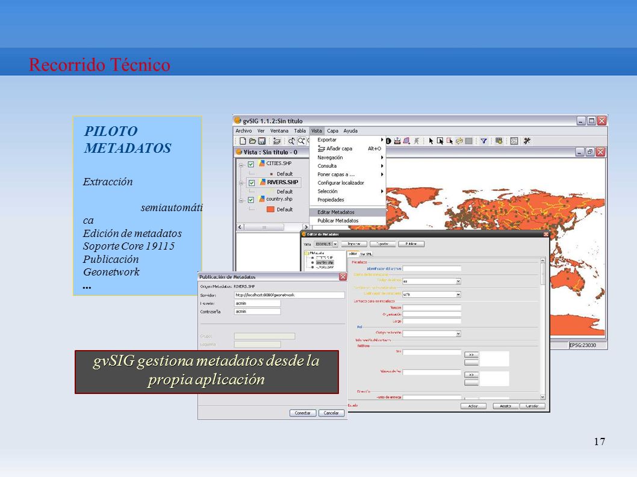Select the zoom-in magnifier tool
The height and width of the screenshot is (477, 637).
(301, 141)
